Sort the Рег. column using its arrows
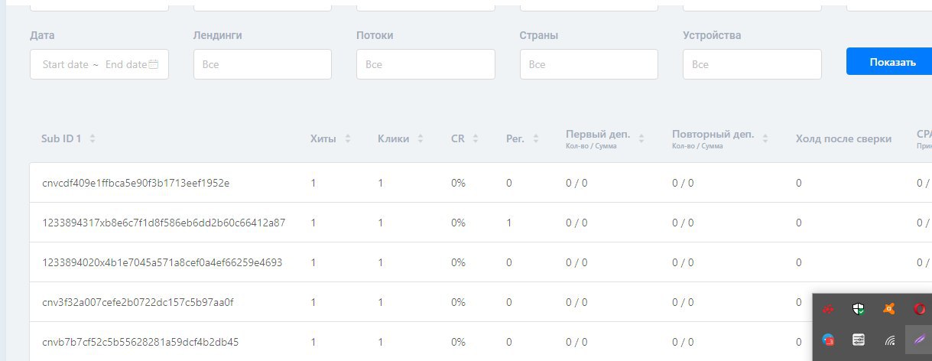Screen dimensions: 932x361 536,139
